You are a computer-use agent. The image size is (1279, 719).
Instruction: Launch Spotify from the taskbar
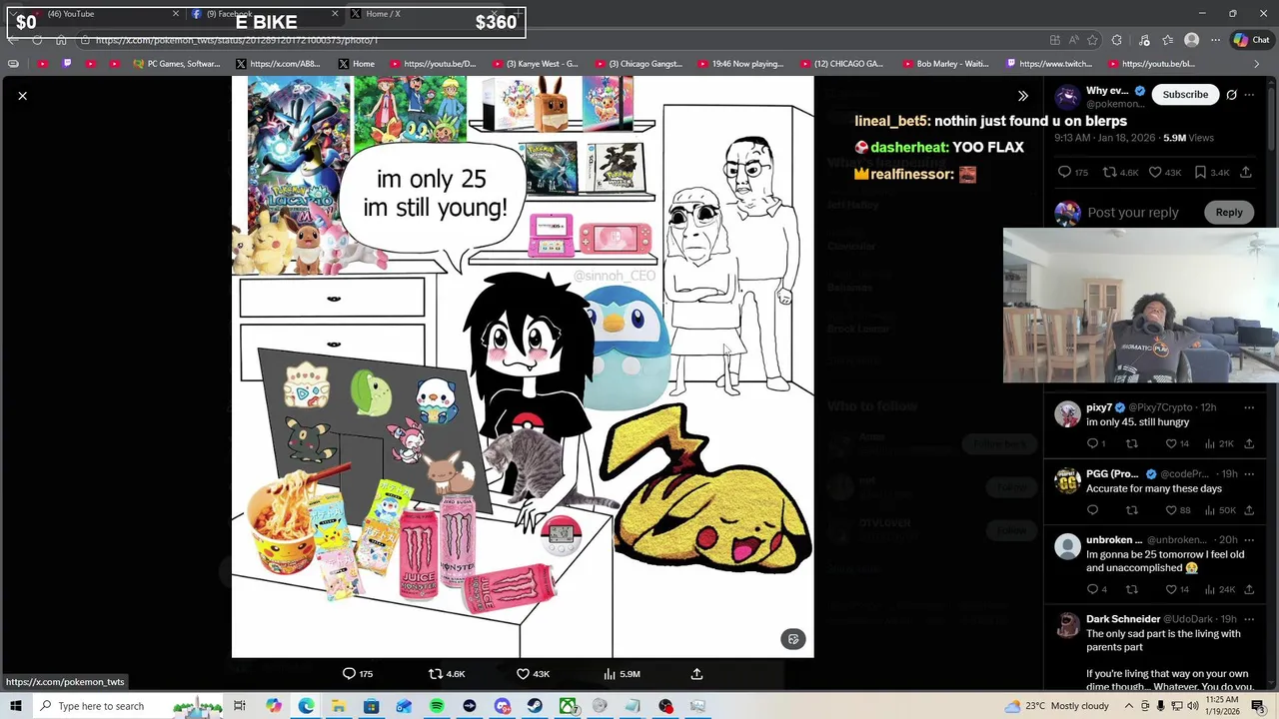point(437,706)
